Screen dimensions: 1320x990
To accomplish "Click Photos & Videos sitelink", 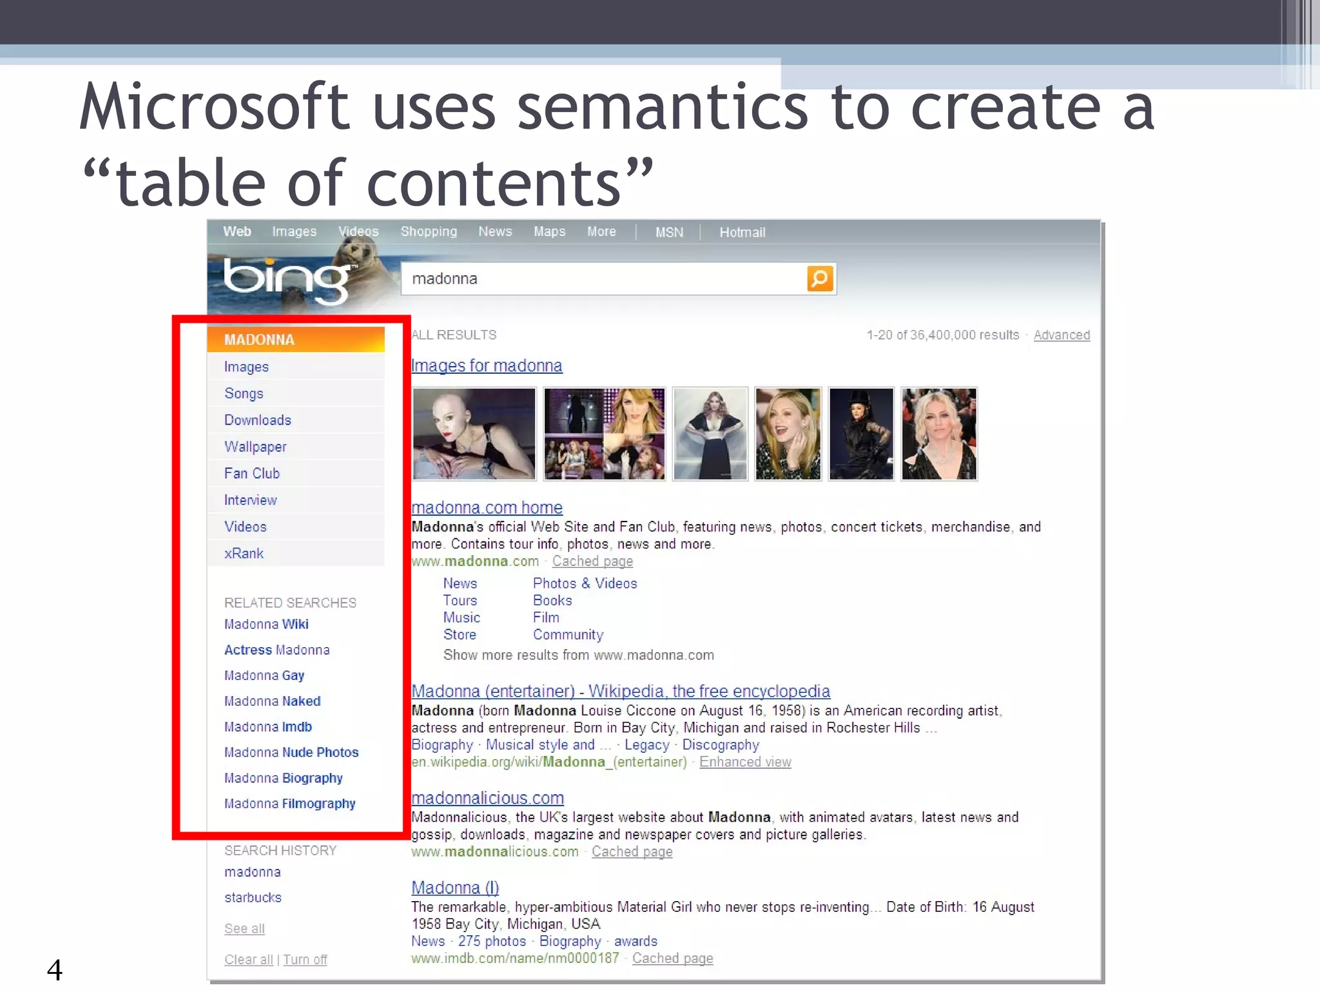I will coord(585,583).
